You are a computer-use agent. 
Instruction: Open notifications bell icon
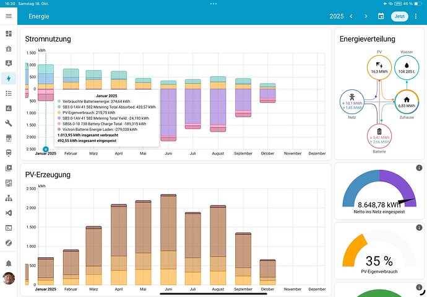[x=9, y=264]
